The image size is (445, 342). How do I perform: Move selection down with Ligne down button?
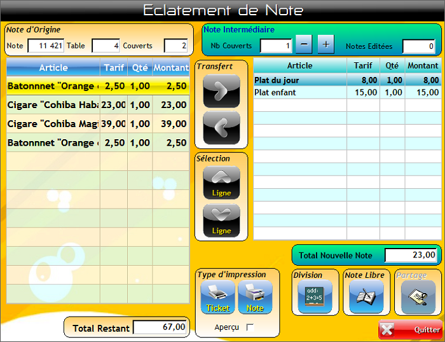click(x=221, y=221)
